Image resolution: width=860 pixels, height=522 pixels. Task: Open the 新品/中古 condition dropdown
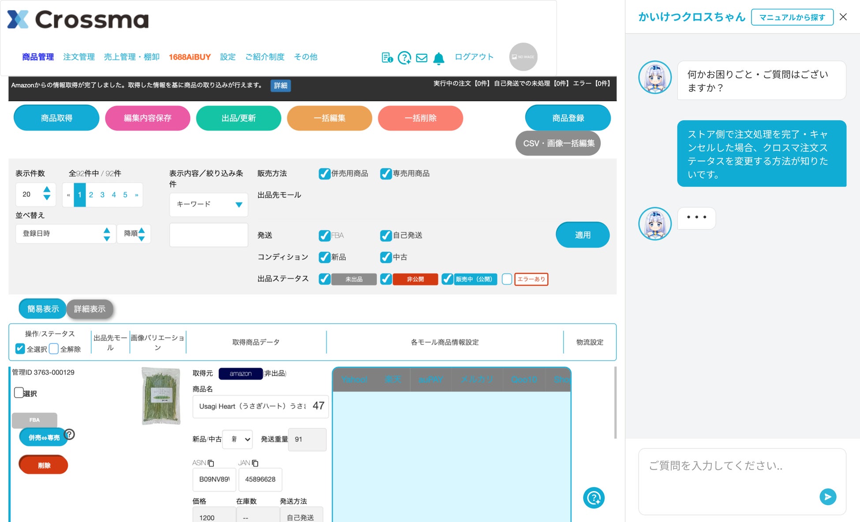(x=238, y=440)
